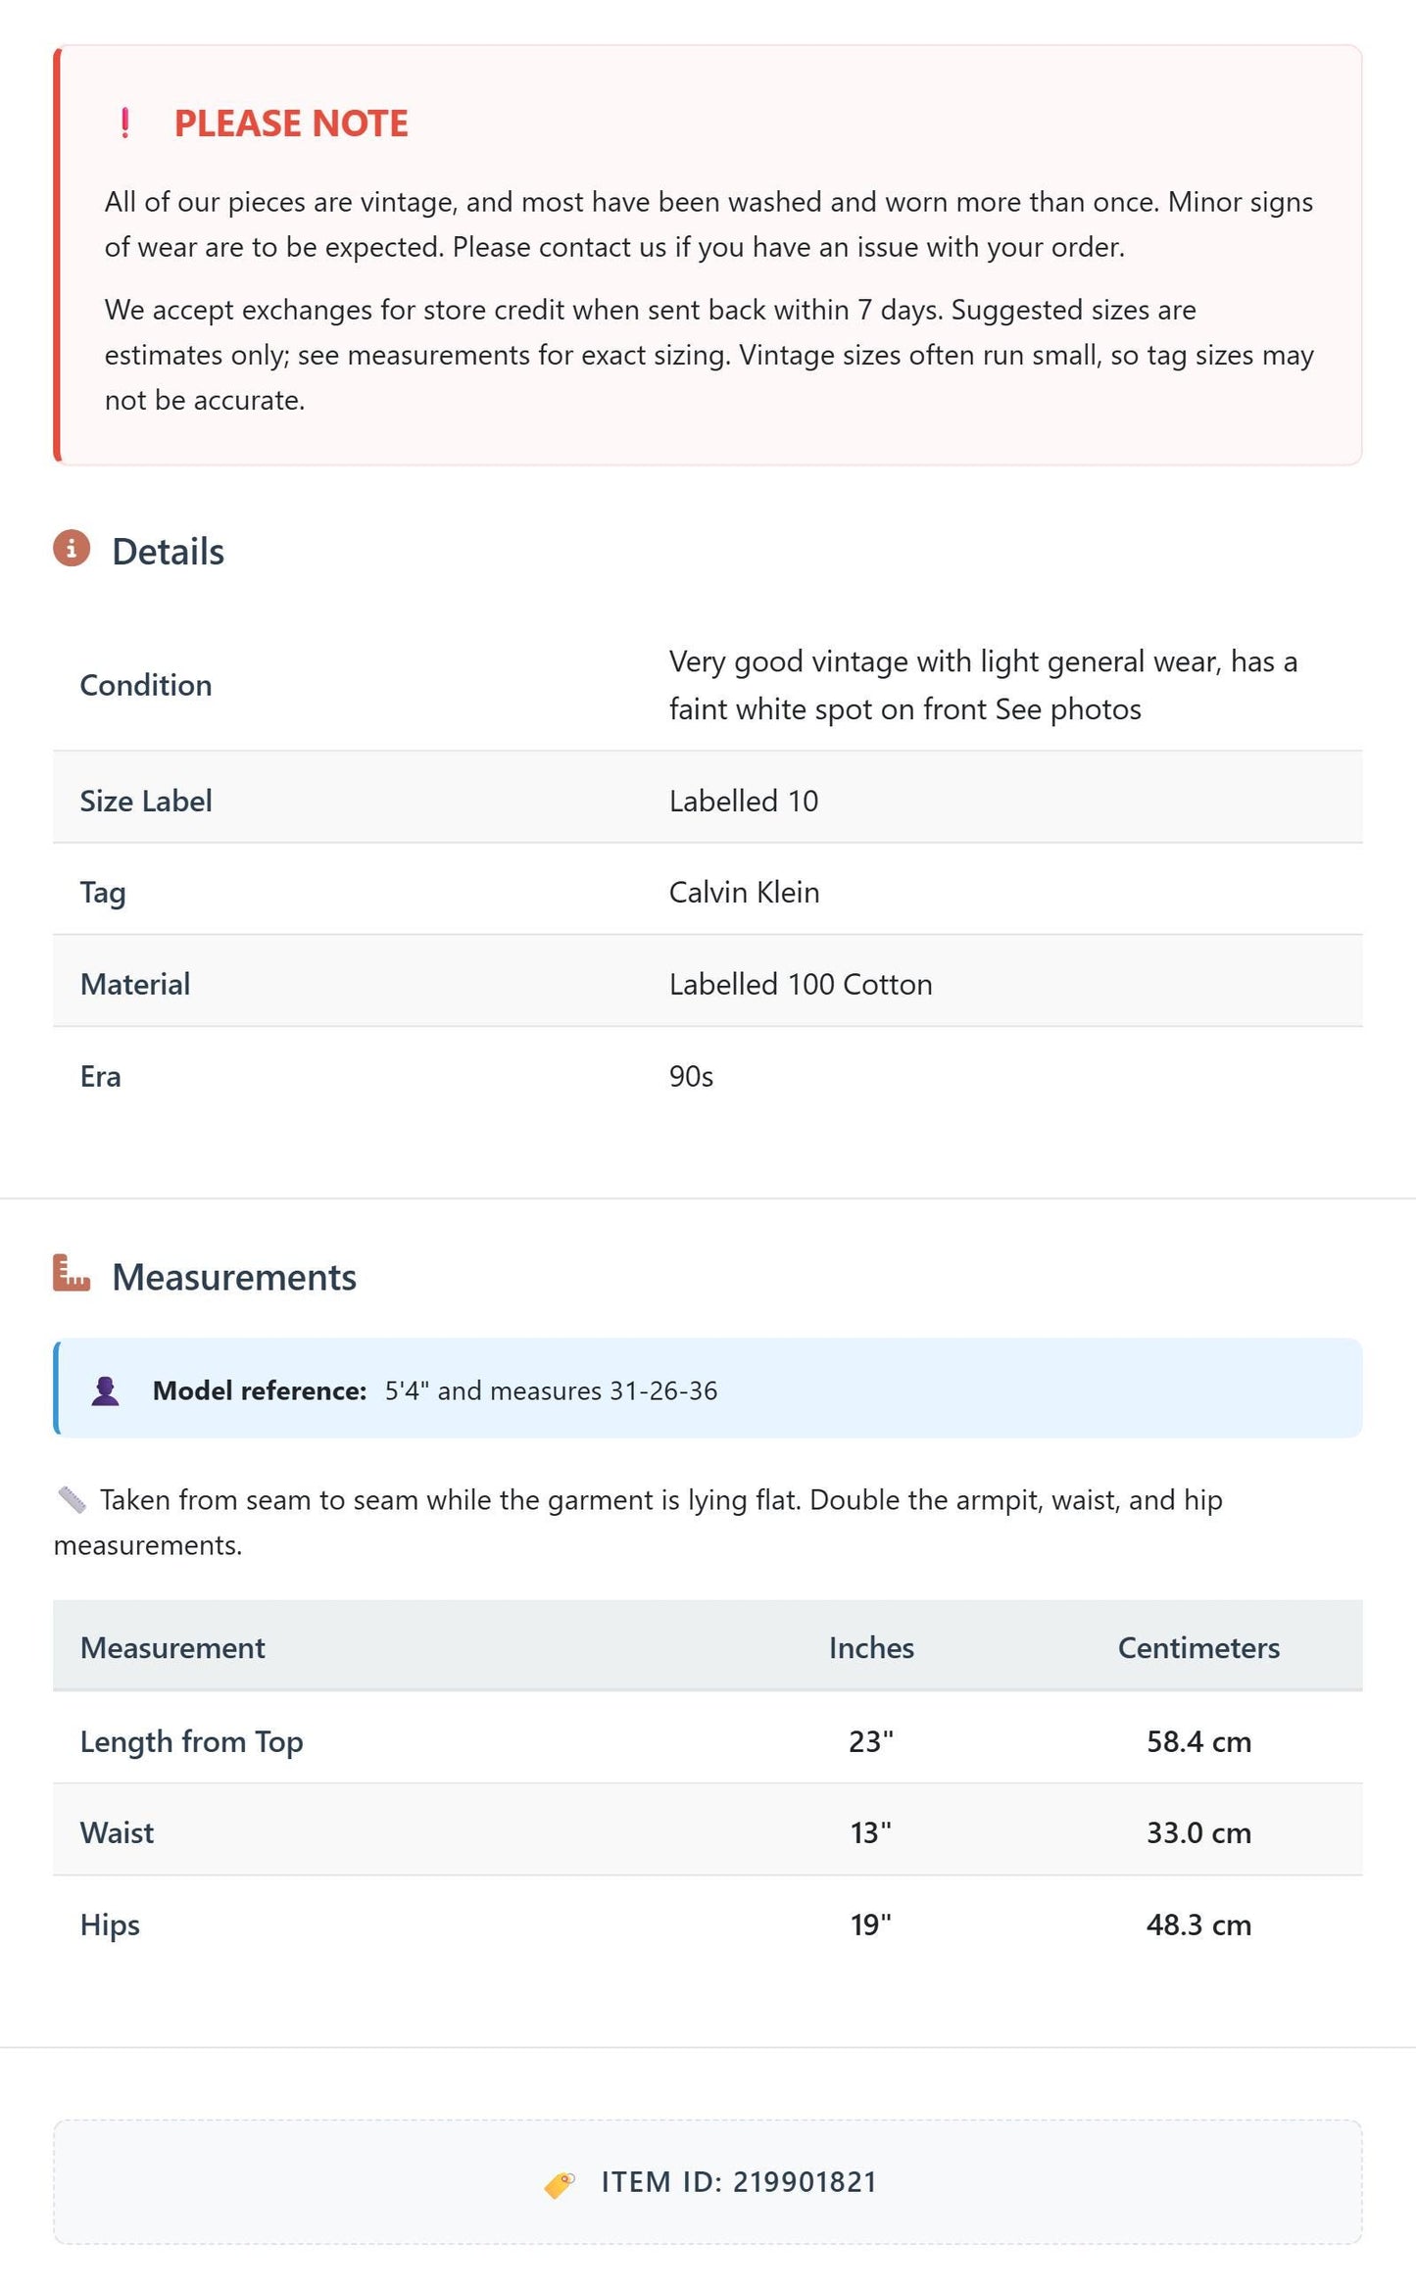Click the Measurements ruler icon
This screenshot has height=2290, width=1416.
coord(72,1273)
